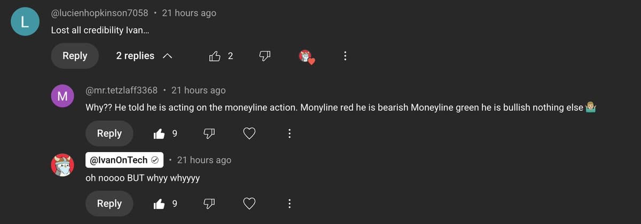The height and width of the screenshot is (224, 641).
Task: Heart the mr.tetzlaff3368 reply
Action: click(x=249, y=134)
